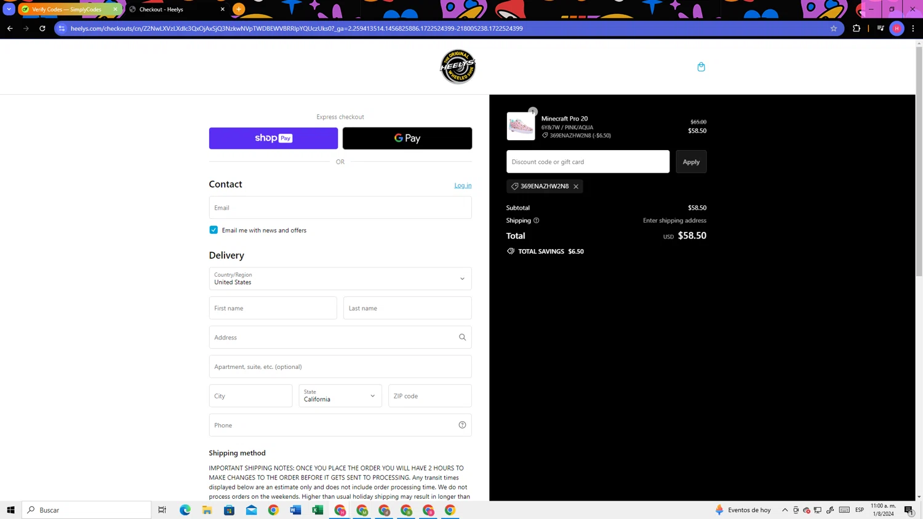Open Excel from the taskbar
This screenshot has height=519, width=923.
pyautogui.click(x=318, y=510)
